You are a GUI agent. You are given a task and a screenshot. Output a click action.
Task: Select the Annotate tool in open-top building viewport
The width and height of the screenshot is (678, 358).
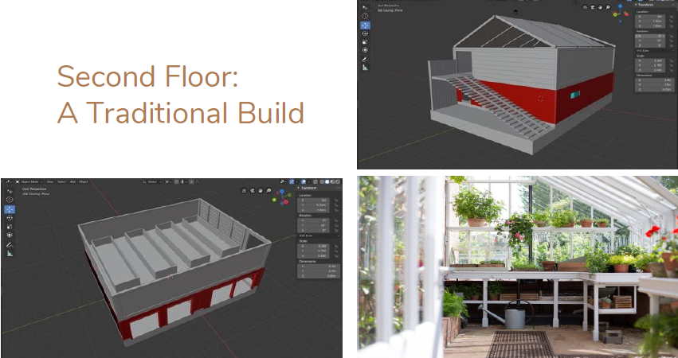tap(10, 245)
